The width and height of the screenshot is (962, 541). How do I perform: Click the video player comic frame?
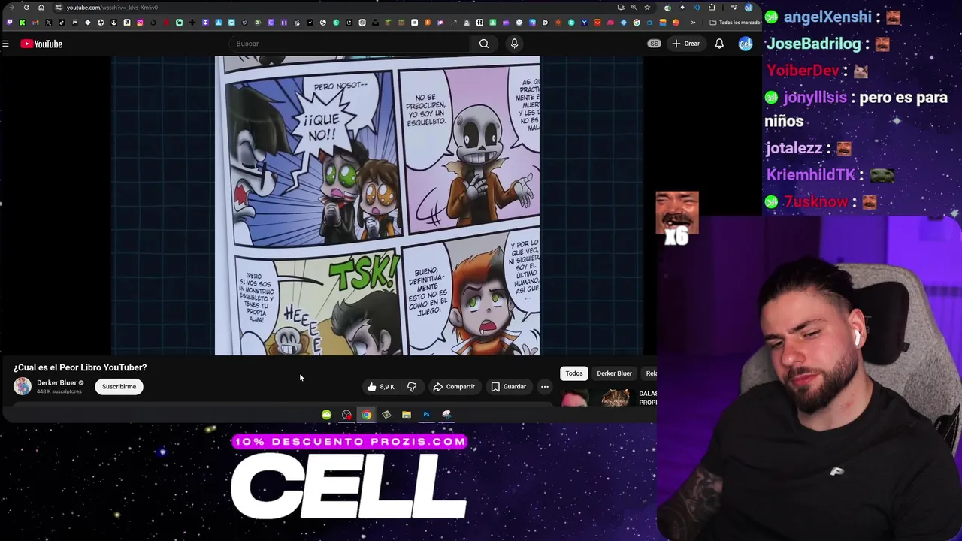pyautogui.click(x=377, y=205)
